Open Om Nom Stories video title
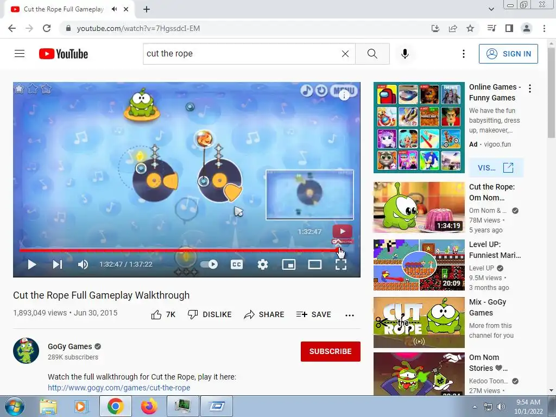The height and width of the screenshot is (417, 556). 488,363
